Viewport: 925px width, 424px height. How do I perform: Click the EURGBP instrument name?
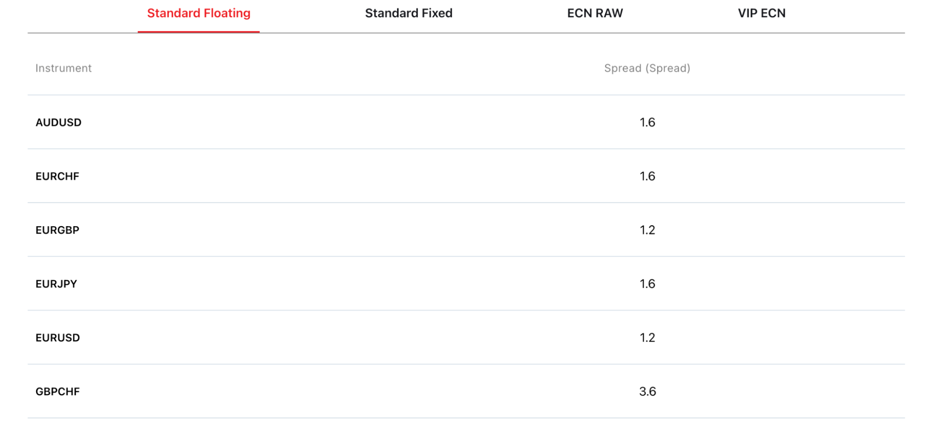tap(57, 230)
